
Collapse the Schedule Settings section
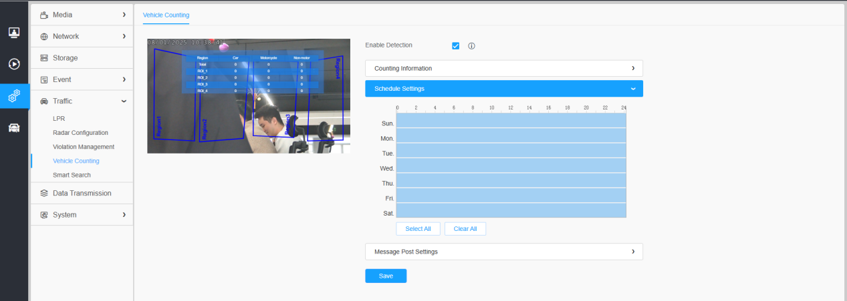(504, 88)
